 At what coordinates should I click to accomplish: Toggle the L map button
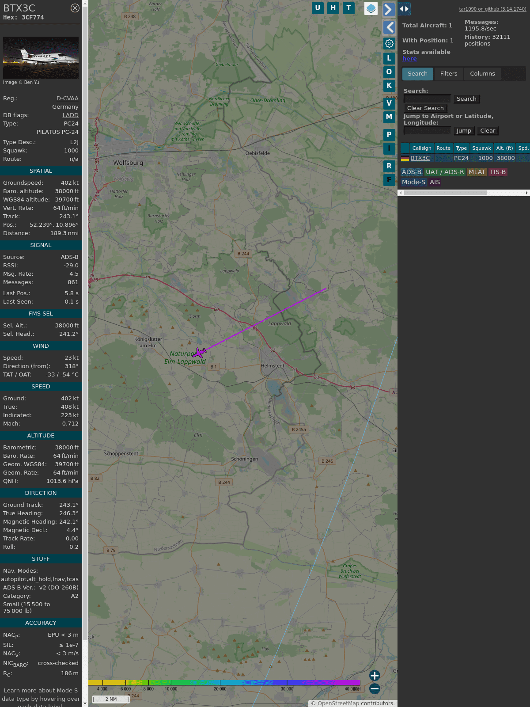tap(389, 58)
